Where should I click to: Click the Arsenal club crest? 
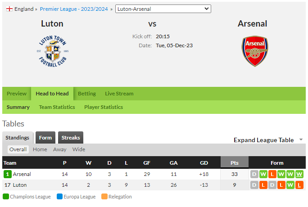(255, 51)
